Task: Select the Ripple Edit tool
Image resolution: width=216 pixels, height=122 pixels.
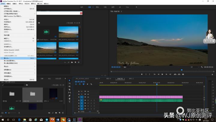Action: coord(70,87)
